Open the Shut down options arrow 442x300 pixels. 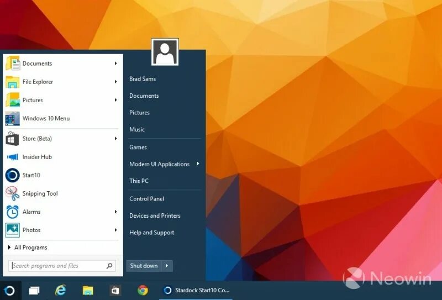167,266
